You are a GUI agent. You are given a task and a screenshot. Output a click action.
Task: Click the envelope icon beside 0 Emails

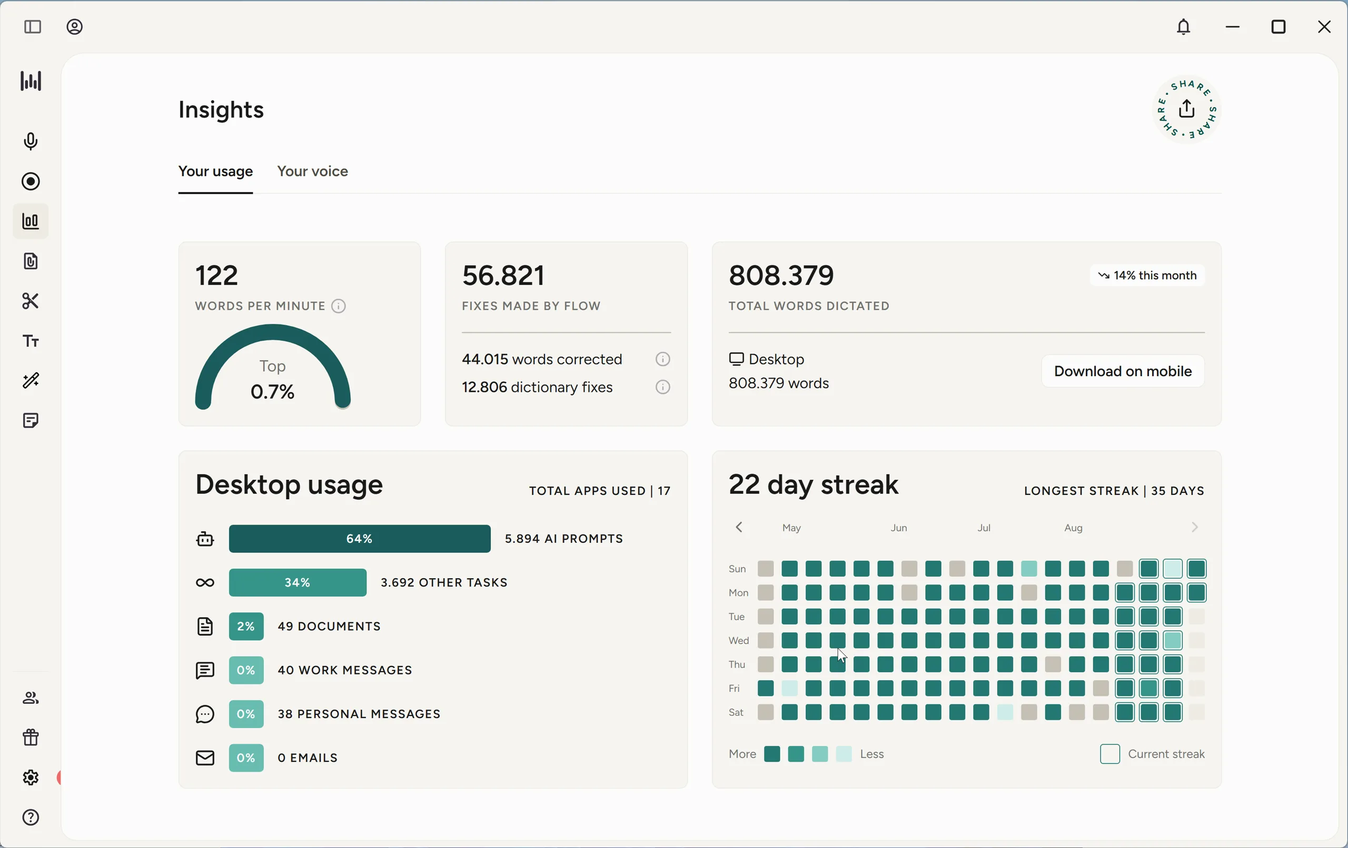coord(205,759)
